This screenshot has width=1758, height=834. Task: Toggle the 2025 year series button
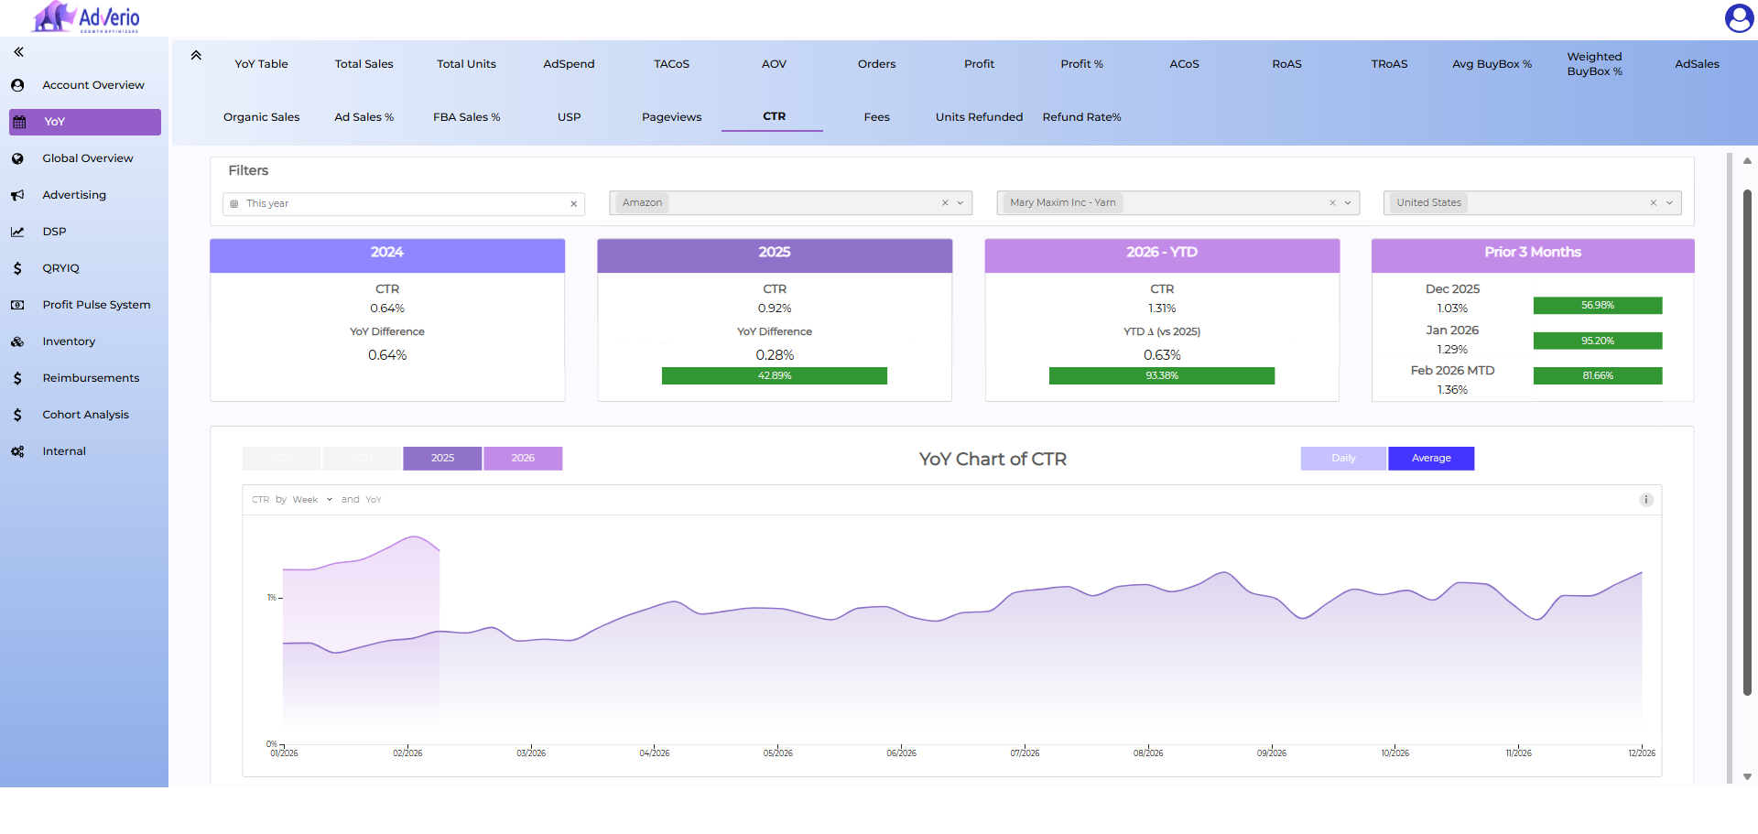click(x=442, y=458)
